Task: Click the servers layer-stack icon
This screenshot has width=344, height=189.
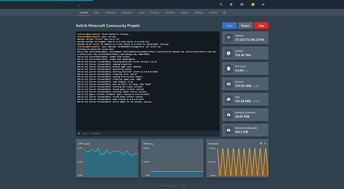Action: click(231, 5)
